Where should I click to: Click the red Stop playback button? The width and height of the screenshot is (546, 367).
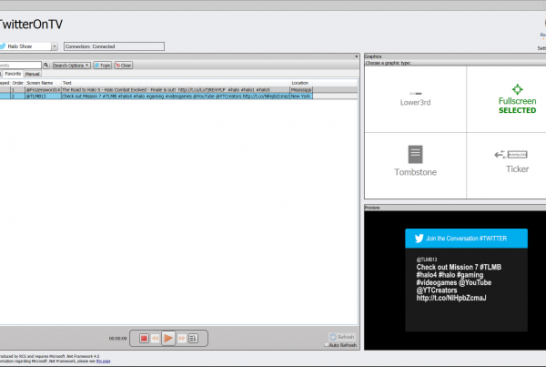click(x=144, y=338)
